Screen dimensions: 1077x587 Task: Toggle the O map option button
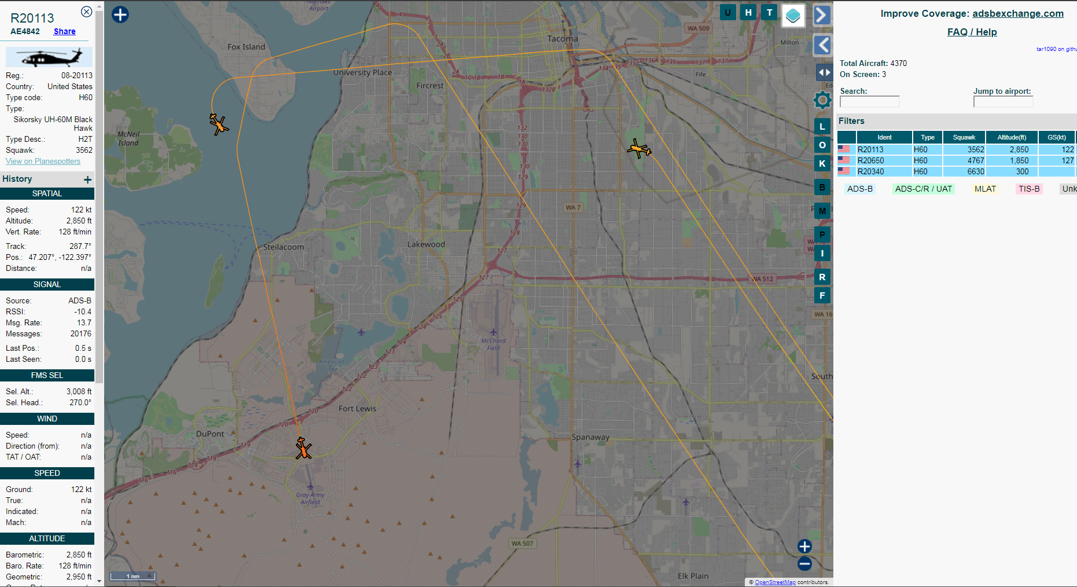coord(822,145)
